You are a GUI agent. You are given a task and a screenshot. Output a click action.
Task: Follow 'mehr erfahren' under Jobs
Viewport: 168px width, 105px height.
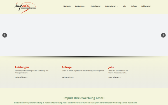coord(115,77)
